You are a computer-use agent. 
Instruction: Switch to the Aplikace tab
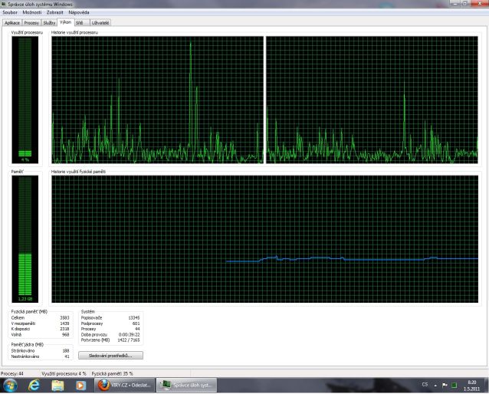pyautogui.click(x=12, y=23)
